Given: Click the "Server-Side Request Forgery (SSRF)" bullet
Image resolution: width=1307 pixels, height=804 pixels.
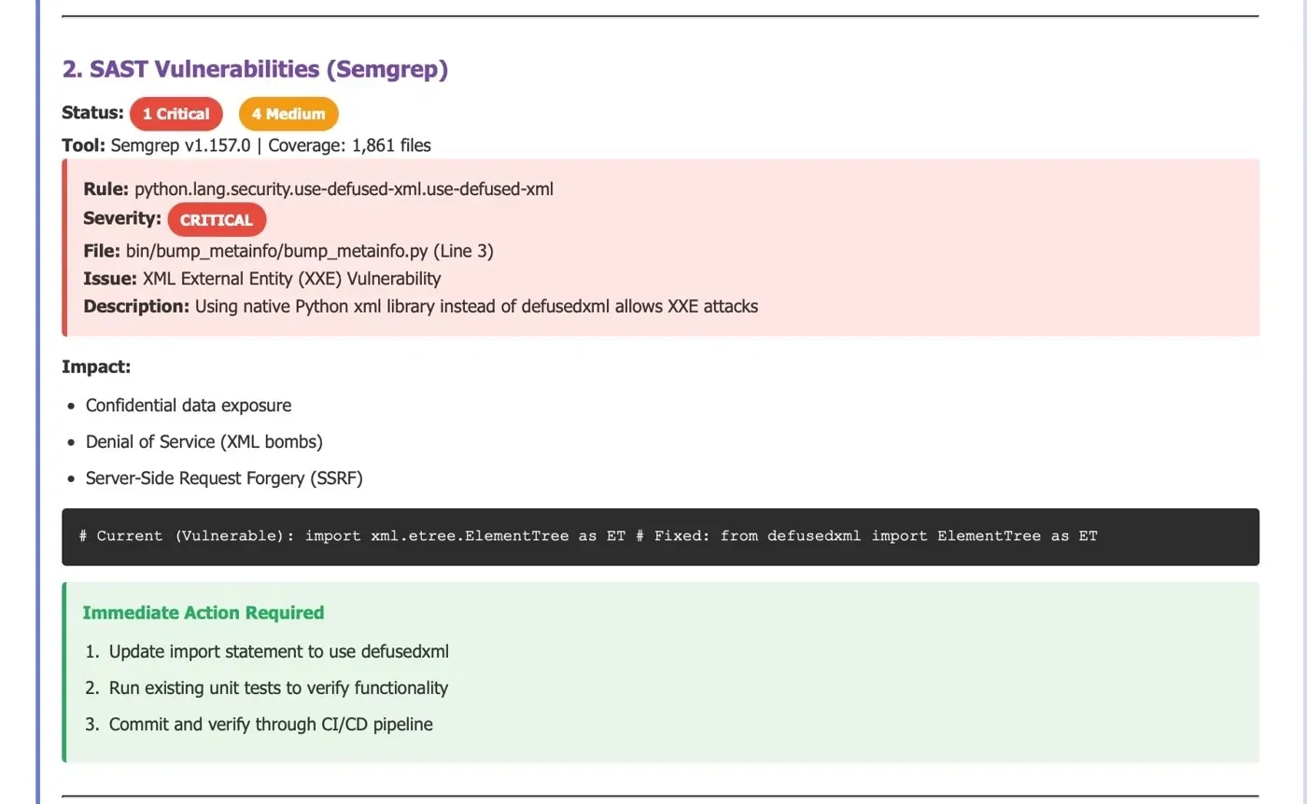Looking at the screenshot, I should [224, 478].
